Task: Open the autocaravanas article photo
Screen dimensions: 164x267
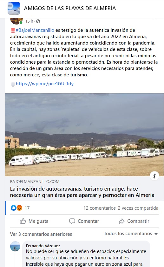Action: (x=84, y=135)
